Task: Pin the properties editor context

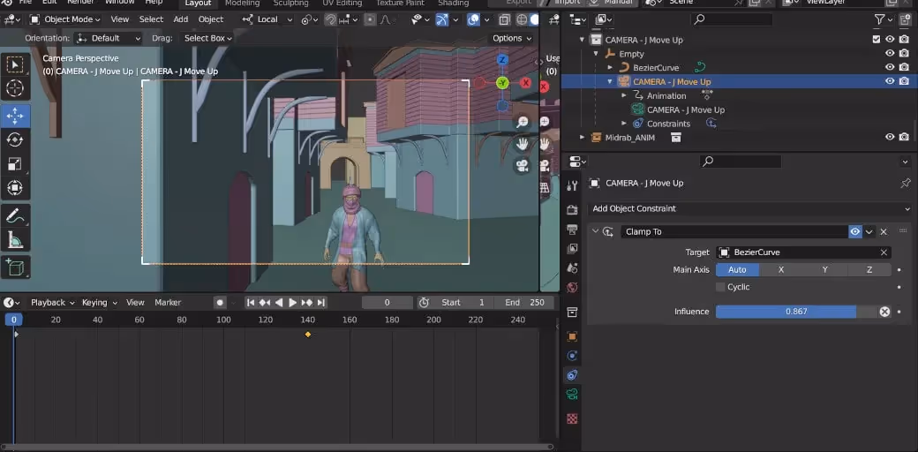Action: 905,184
